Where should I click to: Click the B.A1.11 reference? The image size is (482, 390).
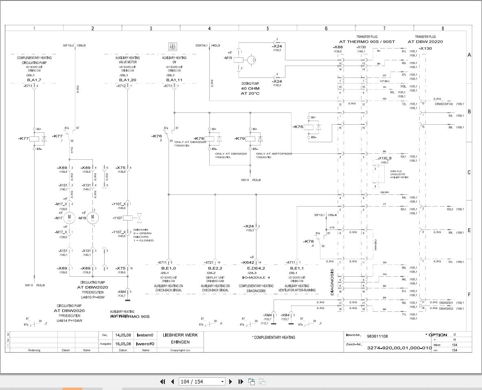[x=174, y=80]
